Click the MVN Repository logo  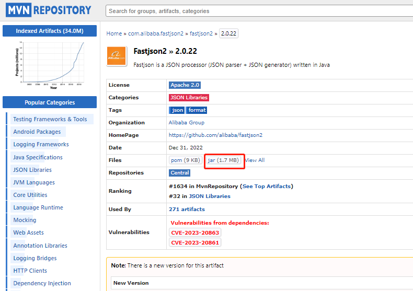49,10
